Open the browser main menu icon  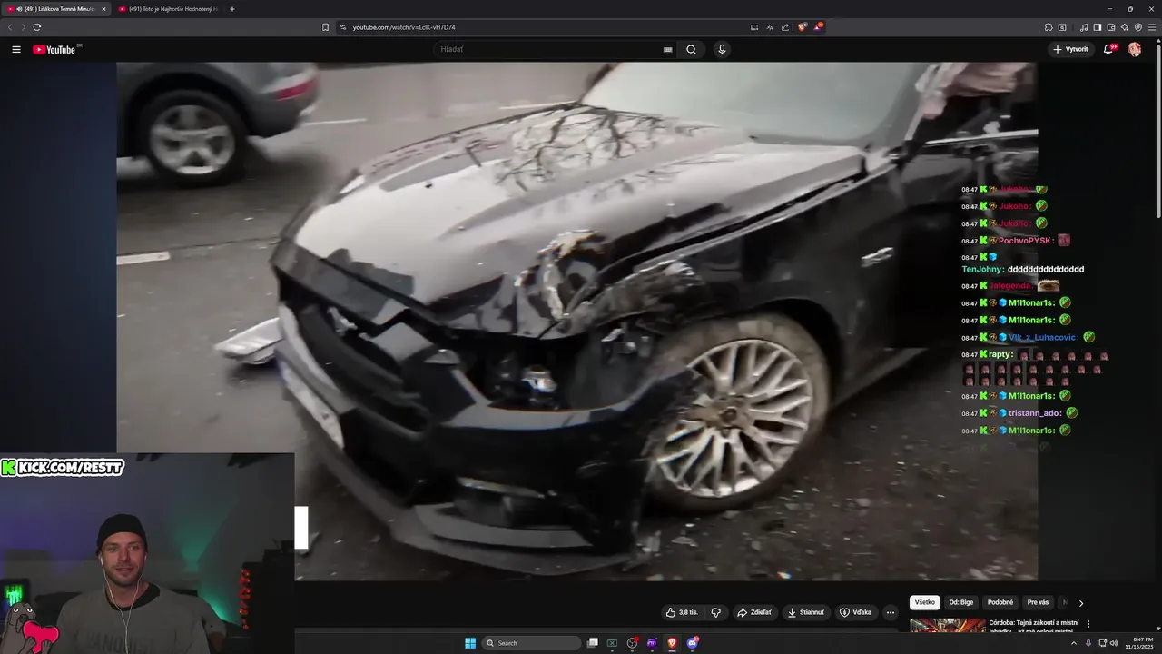tap(1152, 27)
